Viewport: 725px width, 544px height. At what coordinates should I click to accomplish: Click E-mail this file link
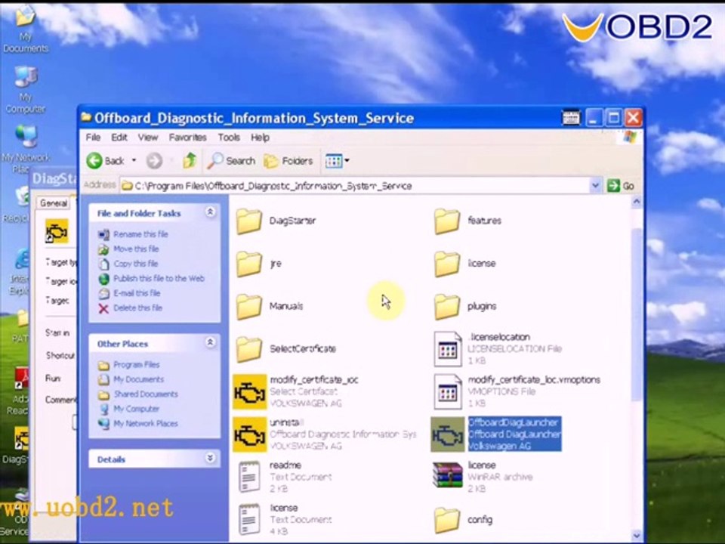pyautogui.click(x=137, y=293)
